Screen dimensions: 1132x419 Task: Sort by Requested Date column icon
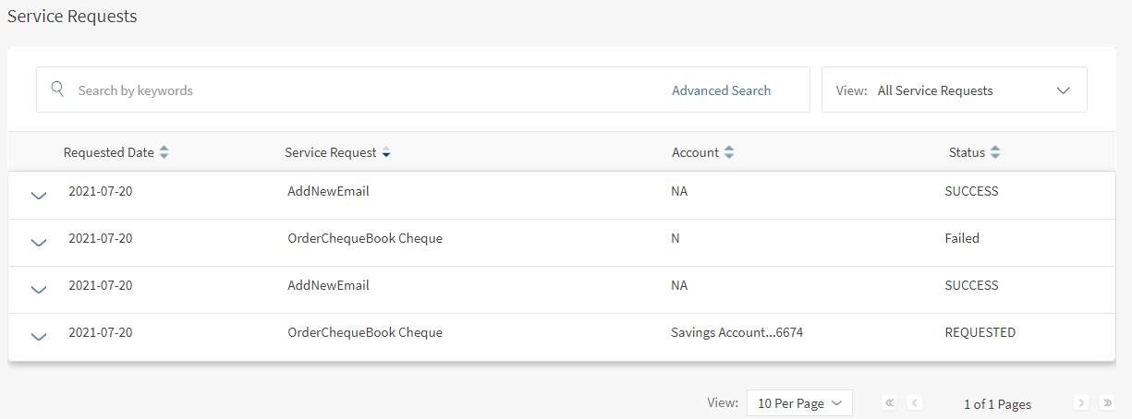164,153
